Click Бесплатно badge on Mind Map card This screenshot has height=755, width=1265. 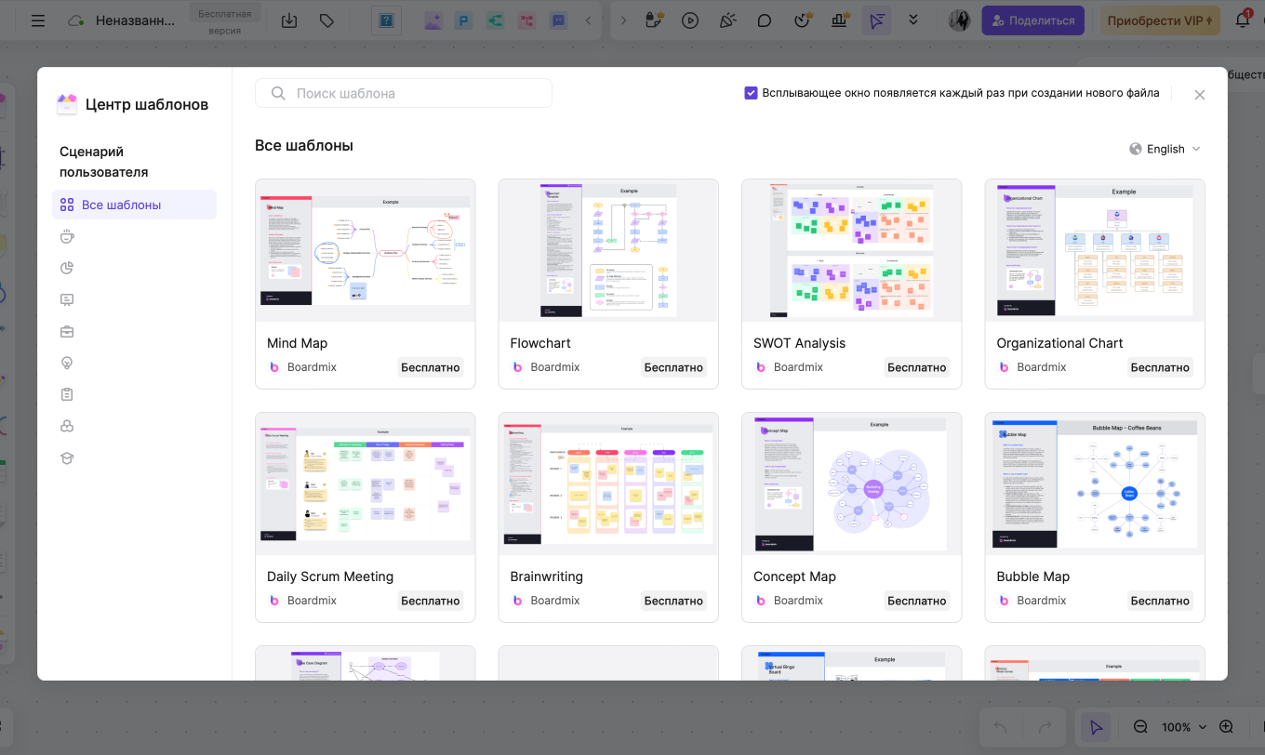[431, 367]
